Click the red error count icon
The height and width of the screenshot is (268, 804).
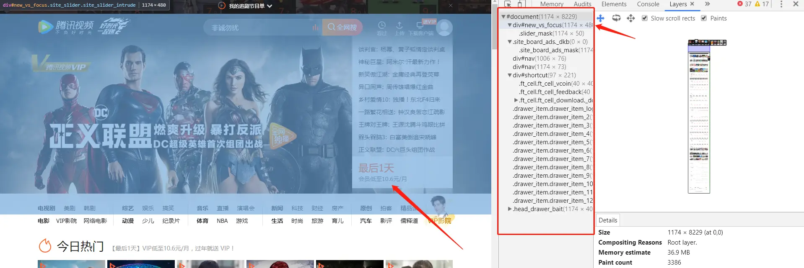pos(740,4)
